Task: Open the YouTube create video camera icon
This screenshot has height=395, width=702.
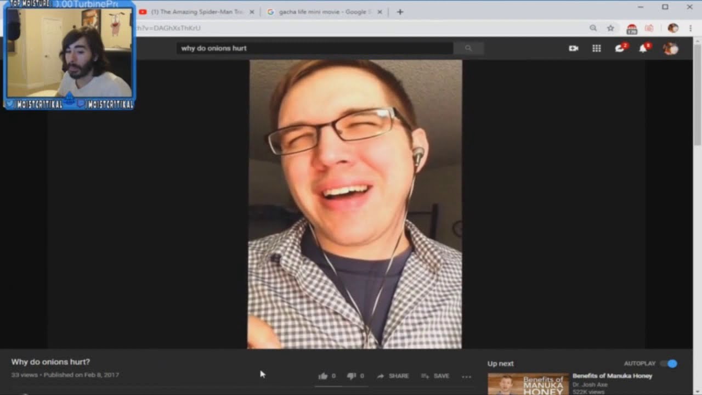Action: [574, 48]
